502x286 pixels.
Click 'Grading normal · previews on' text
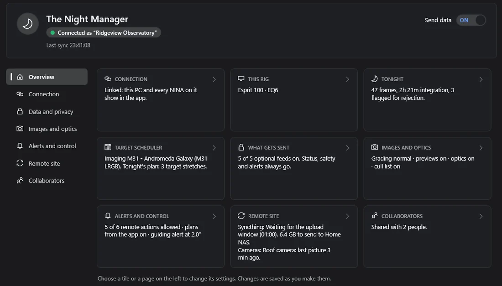[409, 159]
